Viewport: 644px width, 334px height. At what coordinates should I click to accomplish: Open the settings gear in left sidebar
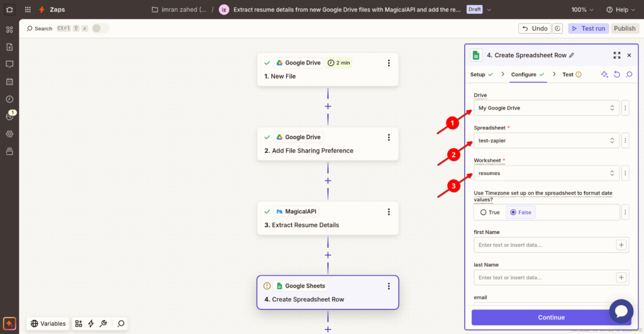pos(9,134)
